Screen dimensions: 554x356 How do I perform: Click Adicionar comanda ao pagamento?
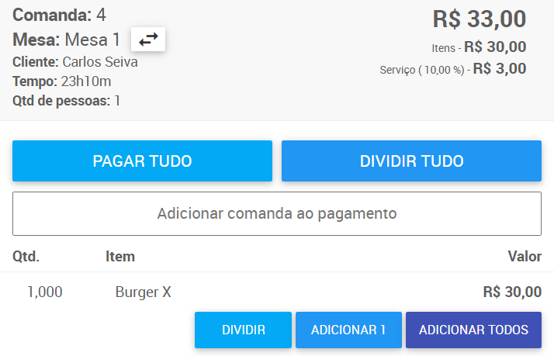[x=277, y=213]
